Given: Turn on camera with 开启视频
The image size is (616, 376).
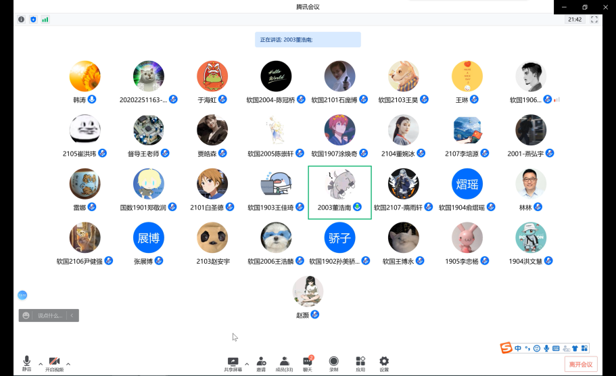Looking at the screenshot, I should [54, 364].
